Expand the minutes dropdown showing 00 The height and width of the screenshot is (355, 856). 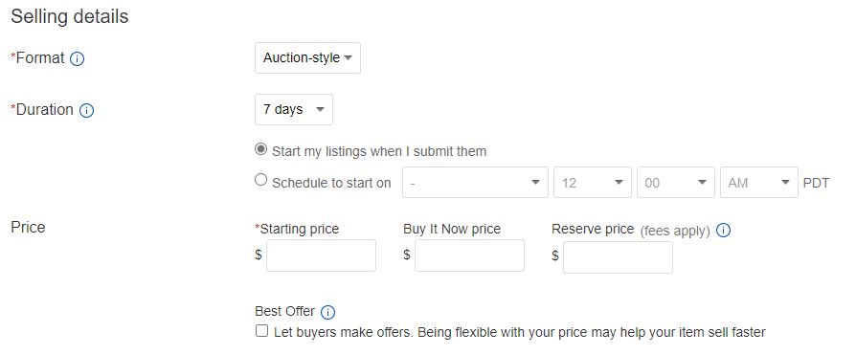coord(676,182)
